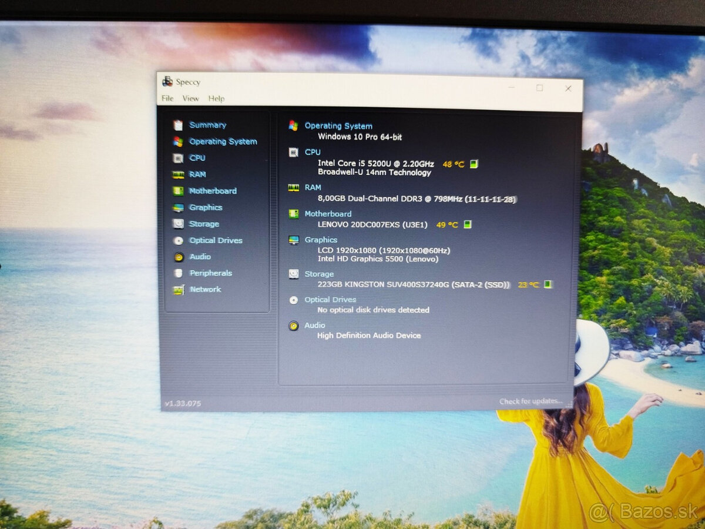Open the RAM section heading link
Image resolution: width=705 pixels, height=529 pixels.
click(313, 188)
